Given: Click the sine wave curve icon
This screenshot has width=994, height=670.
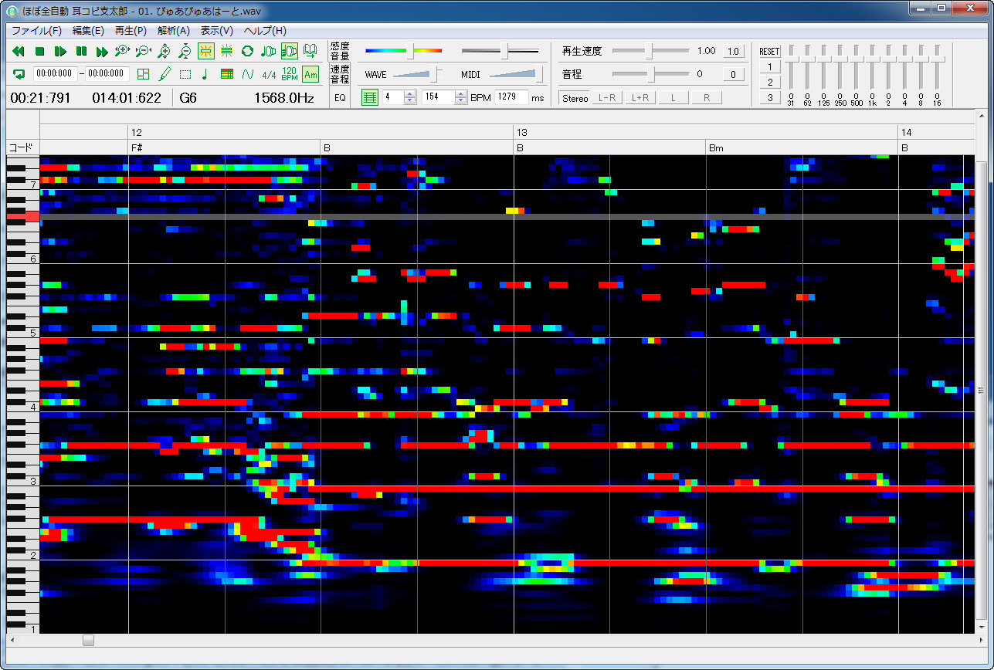Looking at the screenshot, I should pyautogui.click(x=247, y=74).
